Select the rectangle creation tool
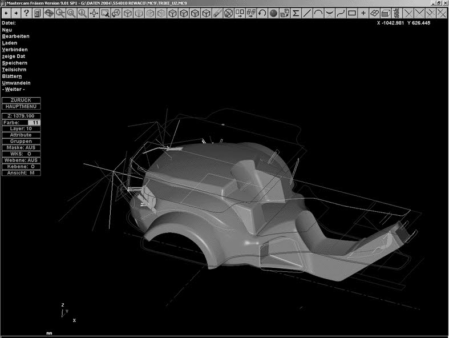The width and height of the screenshot is (449, 338). 352,13
